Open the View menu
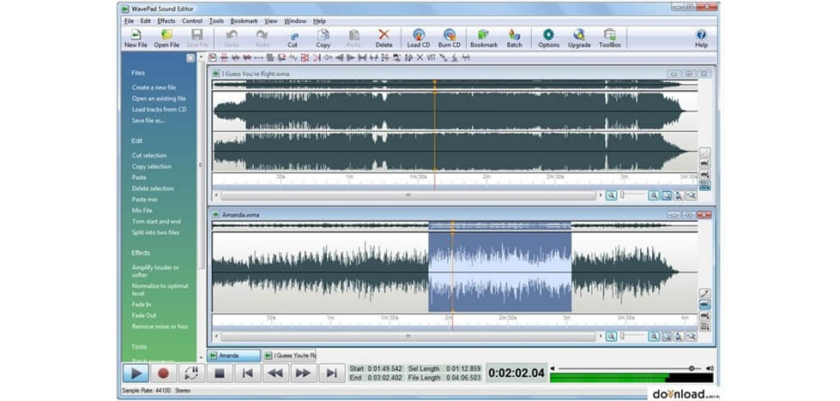The height and width of the screenshot is (401, 840). (x=271, y=21)
